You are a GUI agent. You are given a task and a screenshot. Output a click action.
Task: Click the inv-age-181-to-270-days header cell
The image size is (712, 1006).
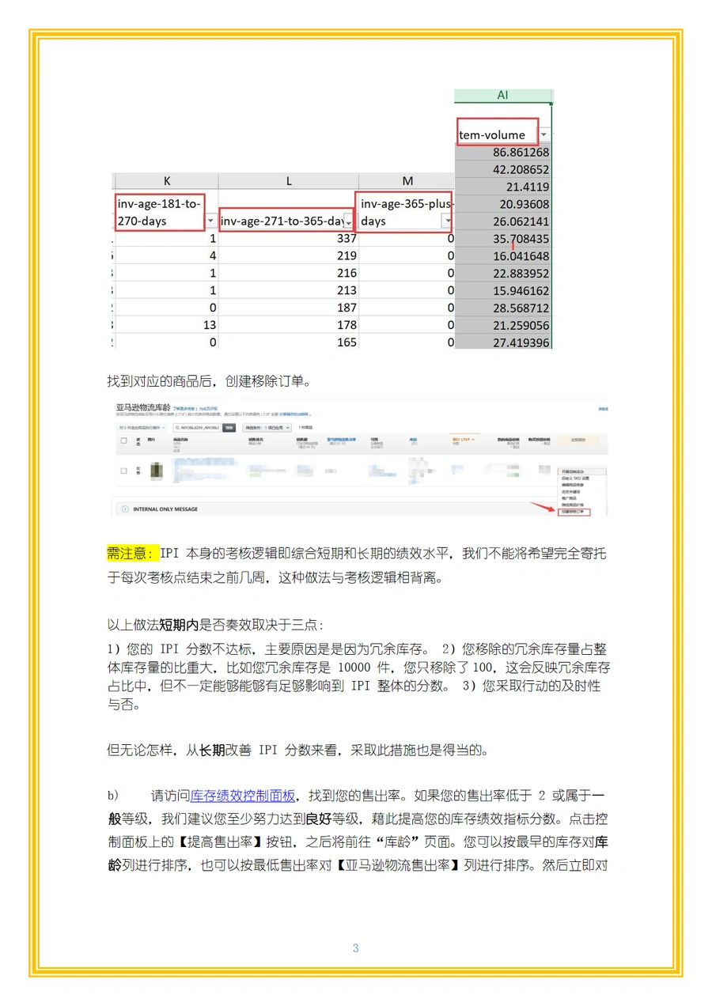point(161,212)
